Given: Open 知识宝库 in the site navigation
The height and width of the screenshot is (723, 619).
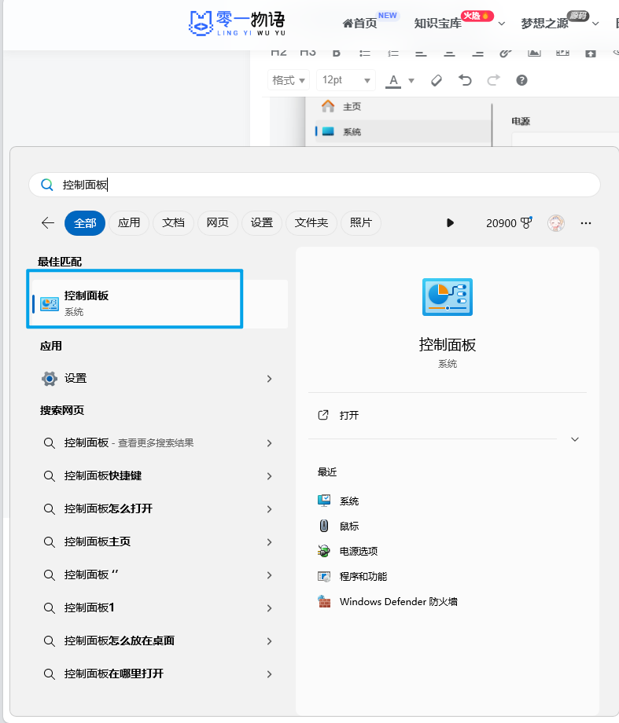Looking at the screenshot, I should 437,24.
